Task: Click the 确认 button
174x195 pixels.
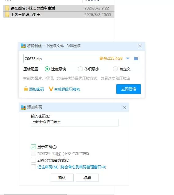Action: [x=62, y=178]
